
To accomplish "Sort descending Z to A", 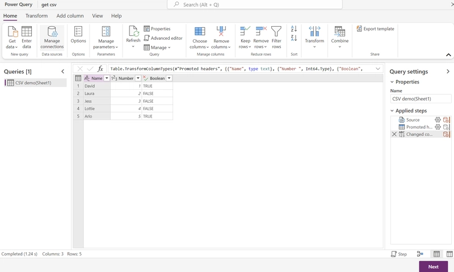I will click(x=294, y=38).
